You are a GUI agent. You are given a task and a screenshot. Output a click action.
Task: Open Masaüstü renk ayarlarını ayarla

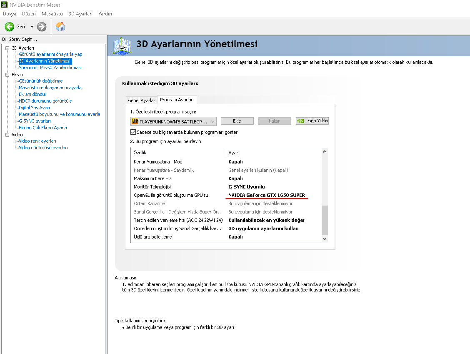tap(50, 88)
